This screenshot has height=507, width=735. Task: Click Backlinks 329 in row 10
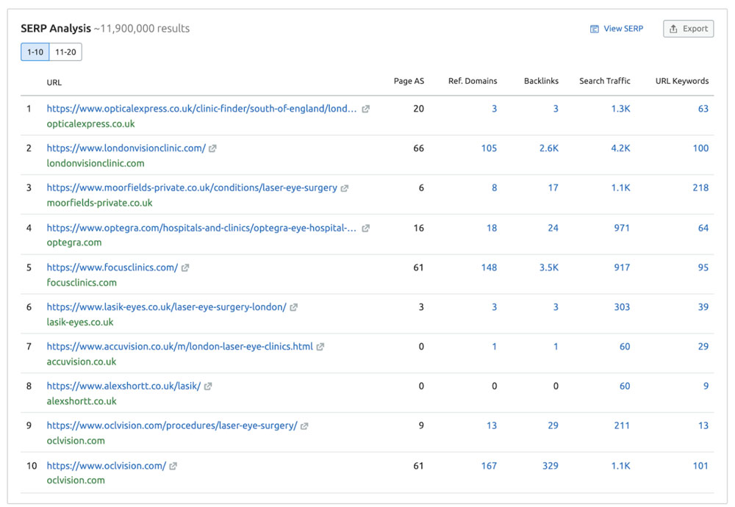(x=551, y=466)
